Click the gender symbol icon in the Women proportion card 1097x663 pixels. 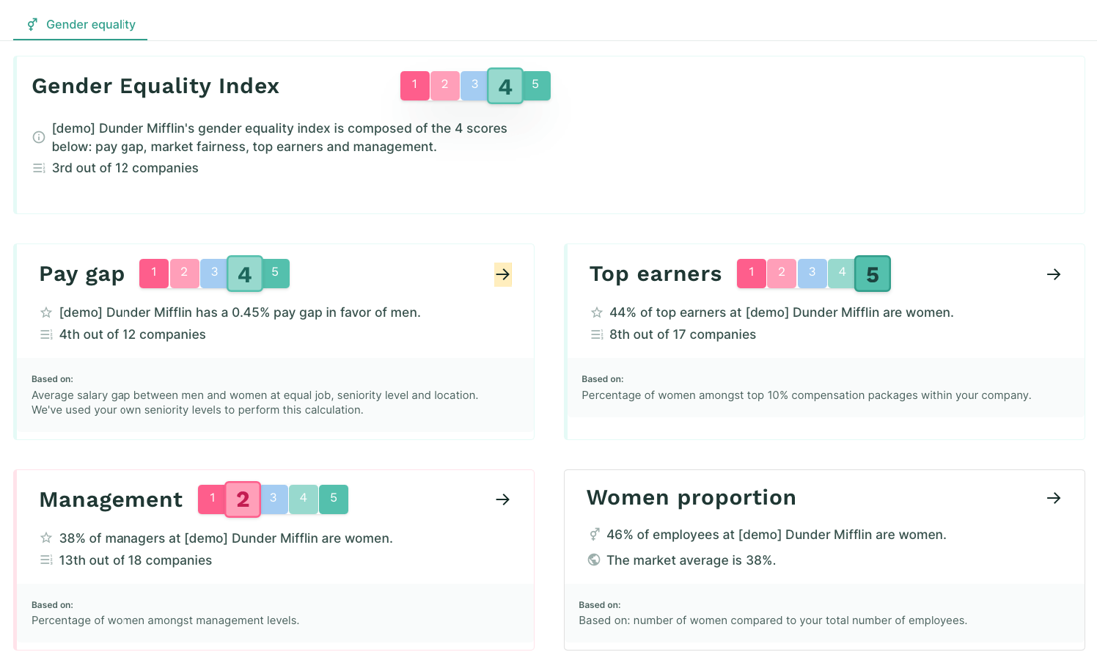tap(594, 535)
